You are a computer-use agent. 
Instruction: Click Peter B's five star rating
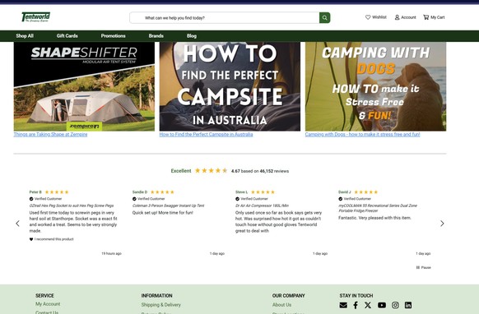coord(57,192)
